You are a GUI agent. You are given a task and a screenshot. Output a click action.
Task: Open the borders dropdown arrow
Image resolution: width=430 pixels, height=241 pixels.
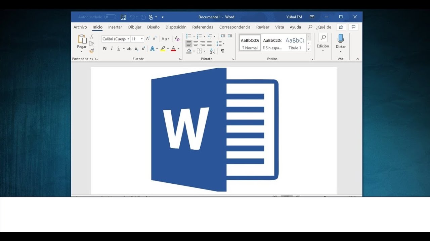click(x=205, y=51)
